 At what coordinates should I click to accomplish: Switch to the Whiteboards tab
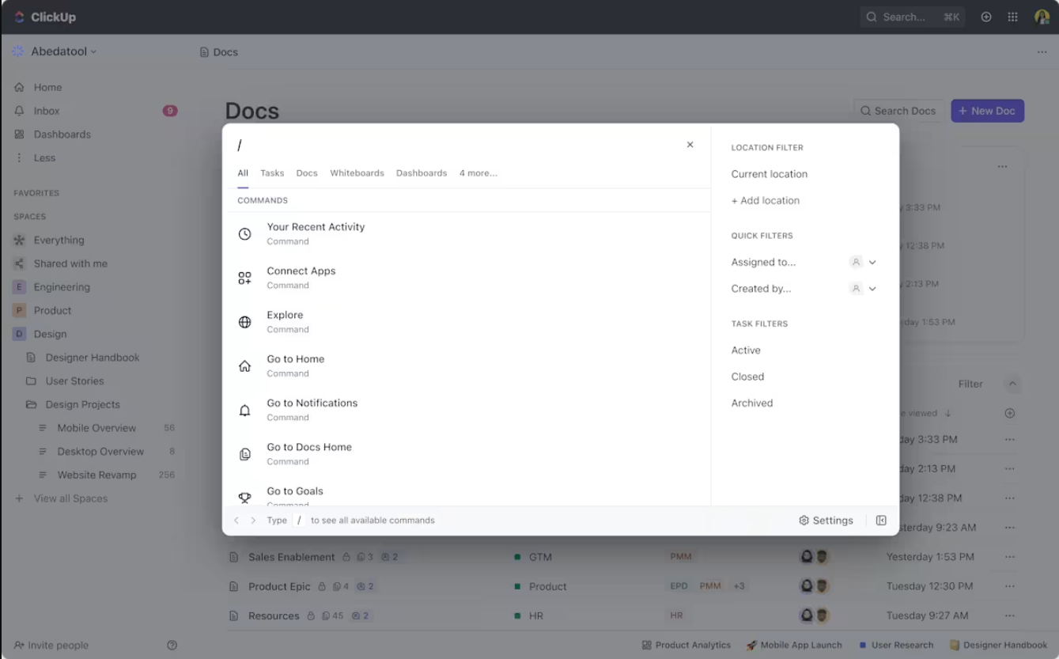(357, 173)
